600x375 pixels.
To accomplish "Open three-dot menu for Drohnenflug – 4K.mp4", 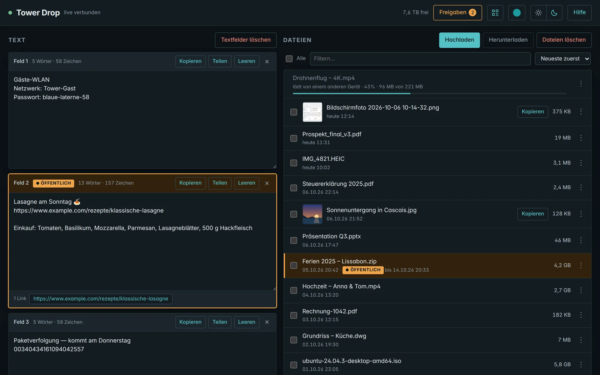I will point(581,84).
